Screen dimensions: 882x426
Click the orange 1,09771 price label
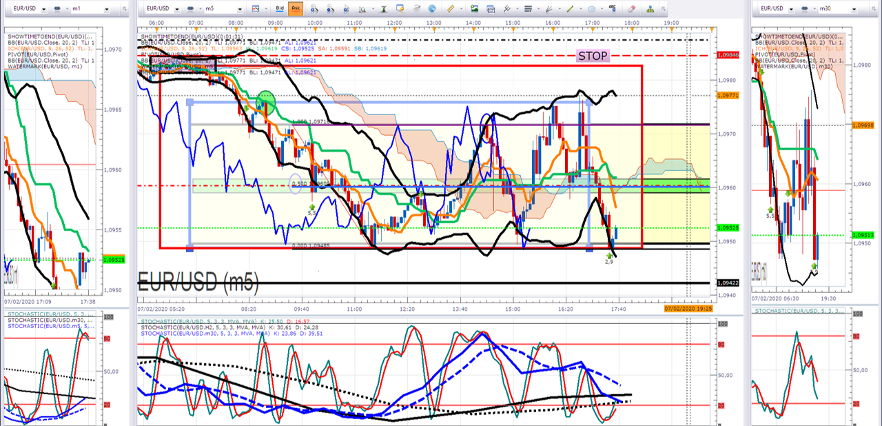(x=728, y=95)
